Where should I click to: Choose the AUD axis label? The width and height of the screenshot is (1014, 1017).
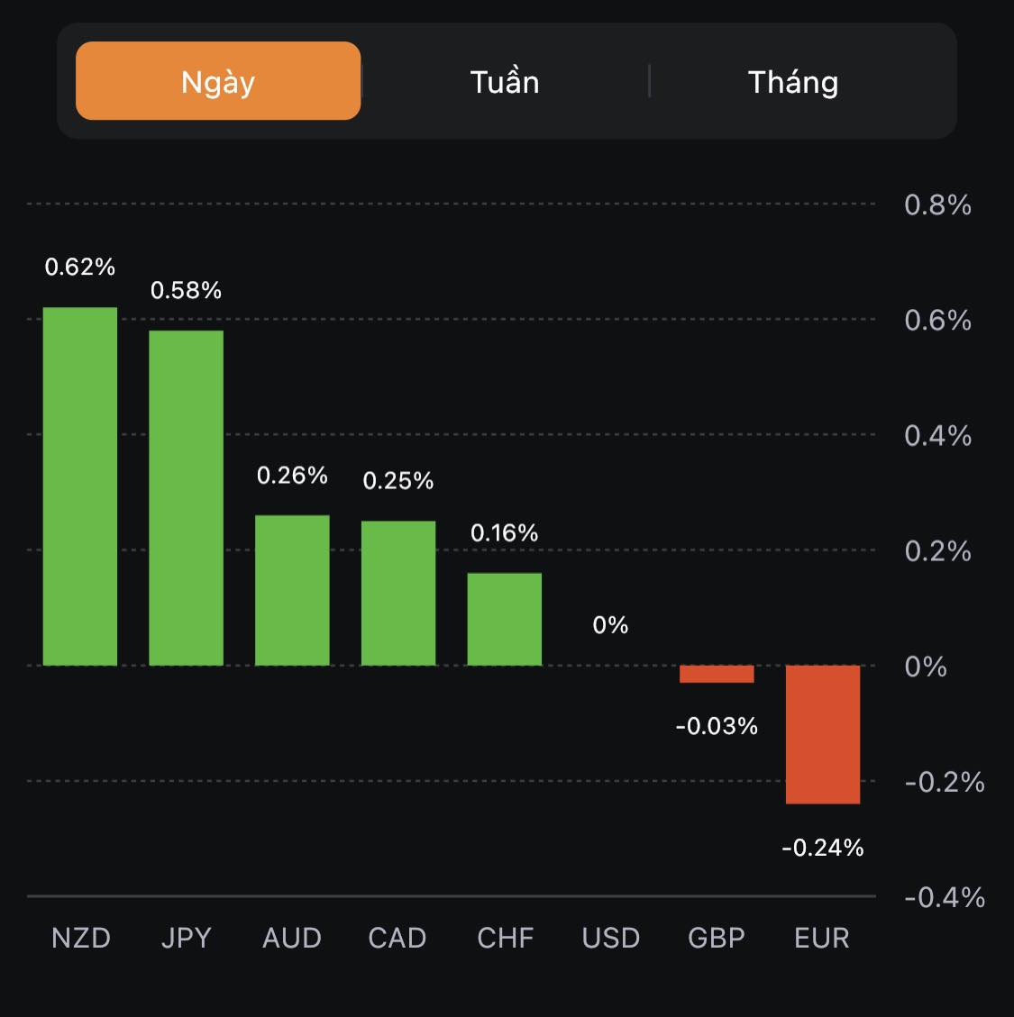point(292,938)
